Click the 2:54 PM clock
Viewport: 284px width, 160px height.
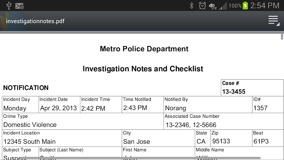(265, 6)
